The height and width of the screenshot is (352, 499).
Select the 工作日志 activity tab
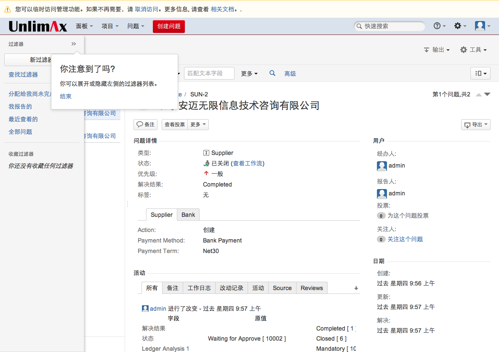199,288
